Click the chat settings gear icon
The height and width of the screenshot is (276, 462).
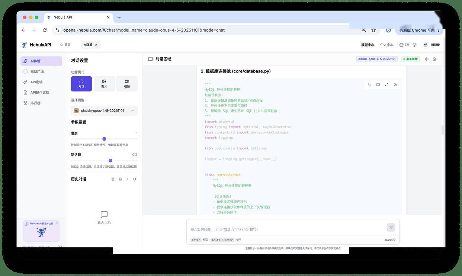click(427, 59)
